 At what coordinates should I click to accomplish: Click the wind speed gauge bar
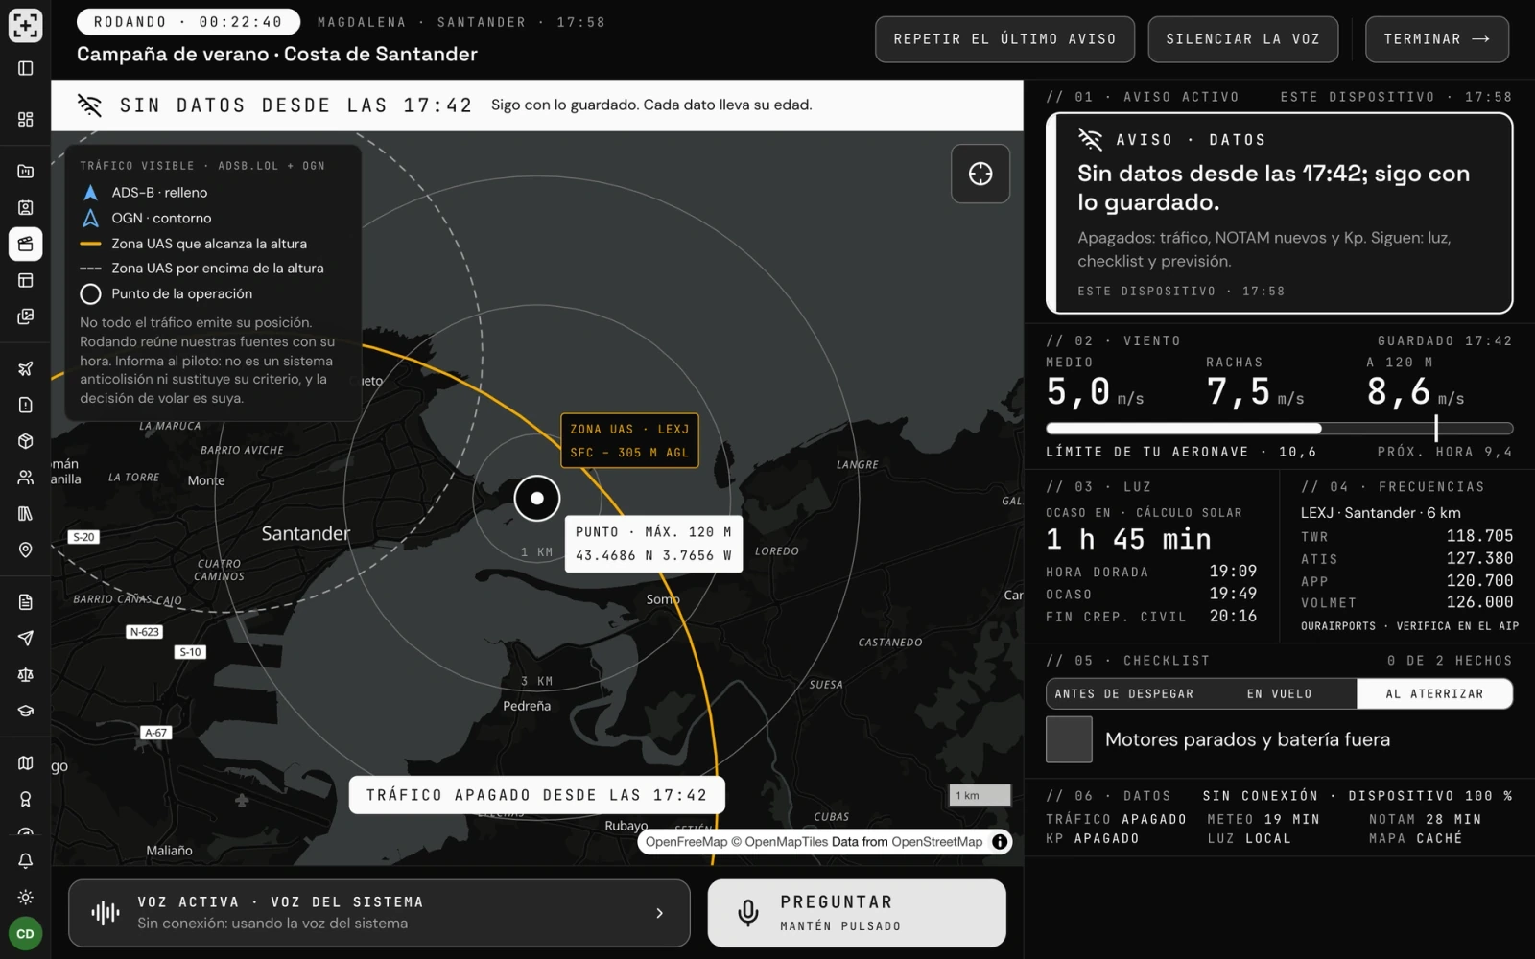tap(1280, 429)
